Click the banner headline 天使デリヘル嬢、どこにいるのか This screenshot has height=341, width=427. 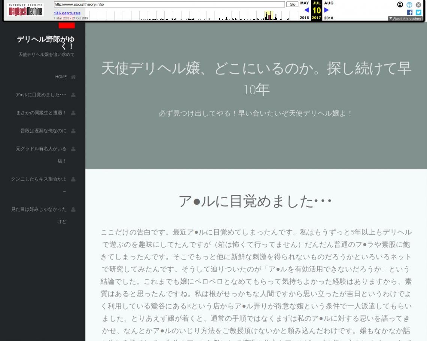[256, 79]
